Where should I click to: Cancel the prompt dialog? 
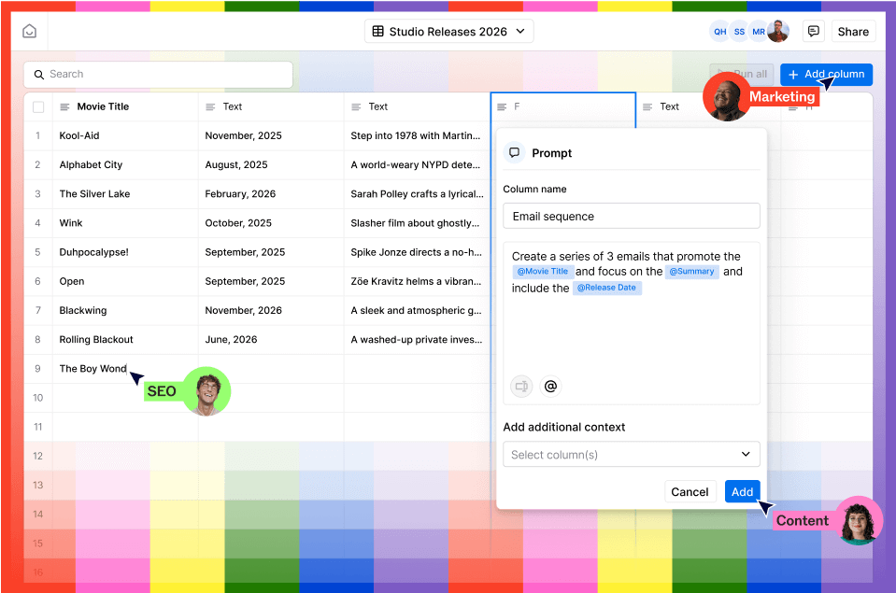(x=690, y=492)
